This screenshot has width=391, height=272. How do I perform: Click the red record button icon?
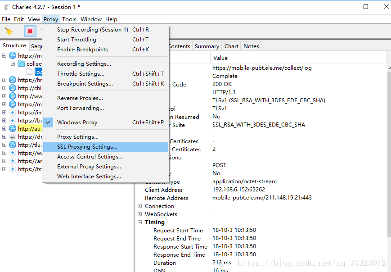click(x=30, y=31)
